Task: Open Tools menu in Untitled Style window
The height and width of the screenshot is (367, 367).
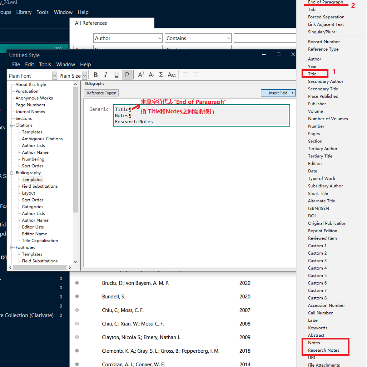Action: [x=45, y=64]
